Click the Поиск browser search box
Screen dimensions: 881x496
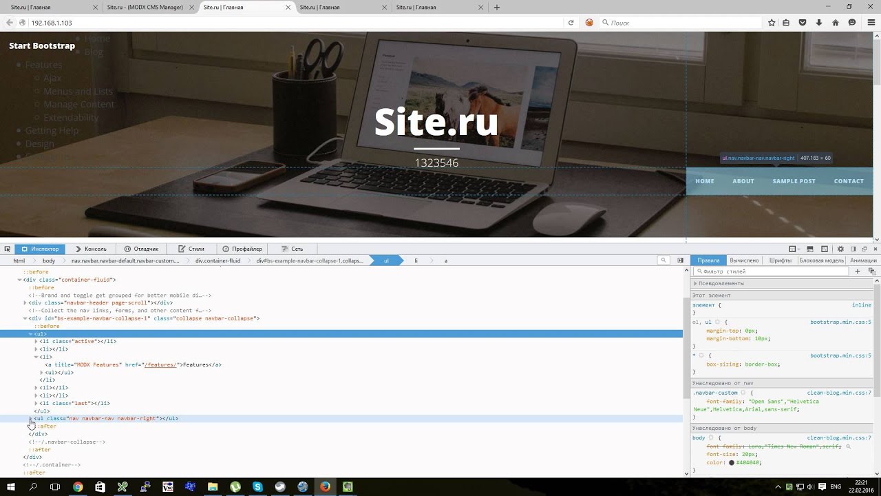point(680,23)
